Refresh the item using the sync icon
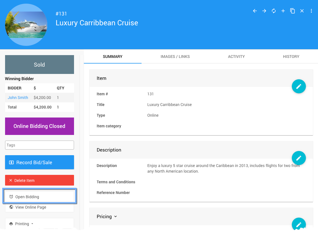This screenshot has height=237, width=318. tap(274, 11)
